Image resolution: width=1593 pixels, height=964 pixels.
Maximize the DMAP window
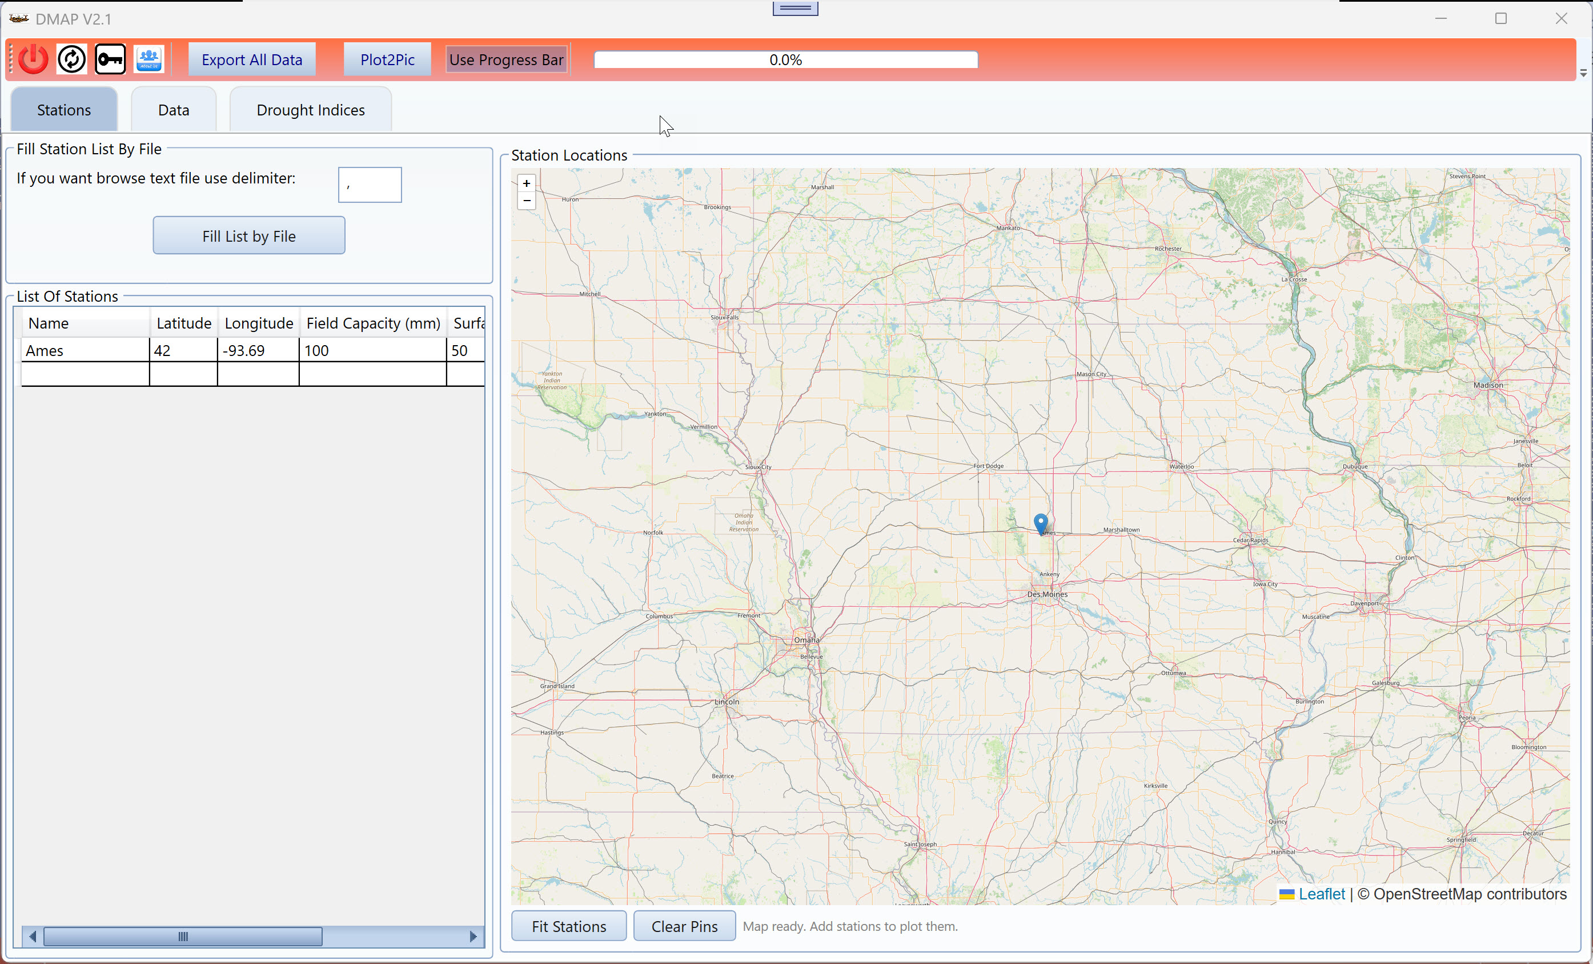1501,19
